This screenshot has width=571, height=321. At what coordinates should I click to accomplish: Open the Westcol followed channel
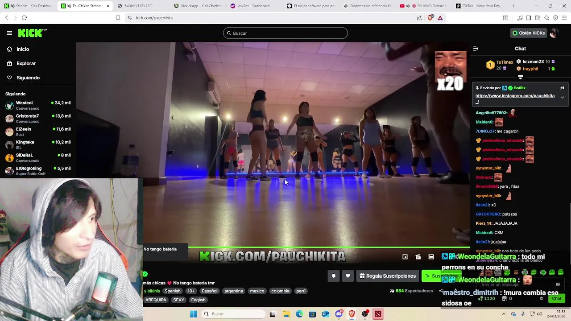click(x=38, y=106)
